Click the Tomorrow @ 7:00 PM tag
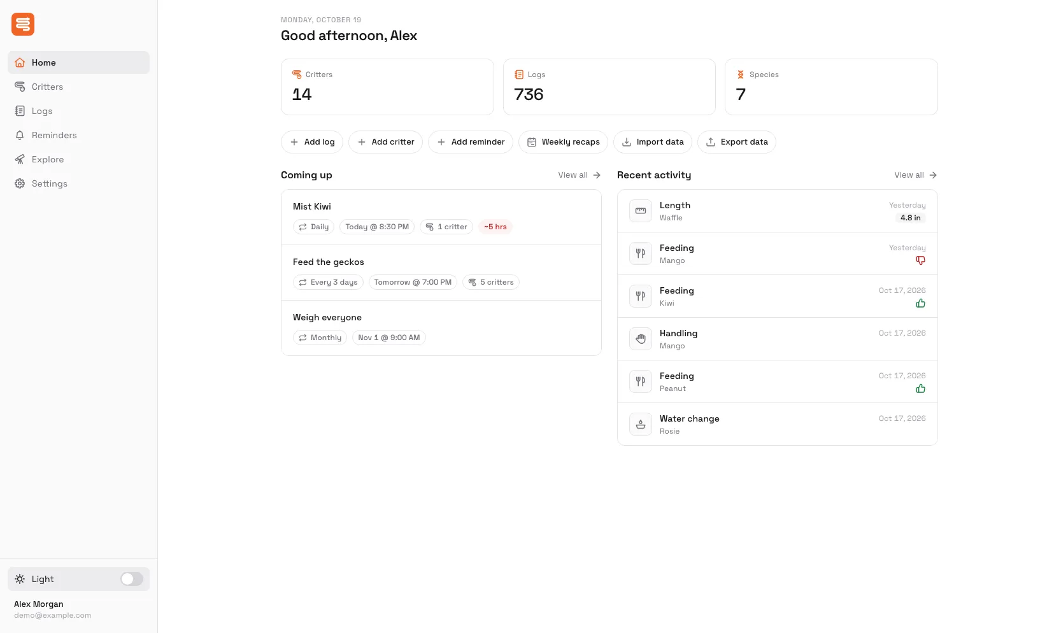This screenshot has width=1061, height=633. (x=413, y=282)
